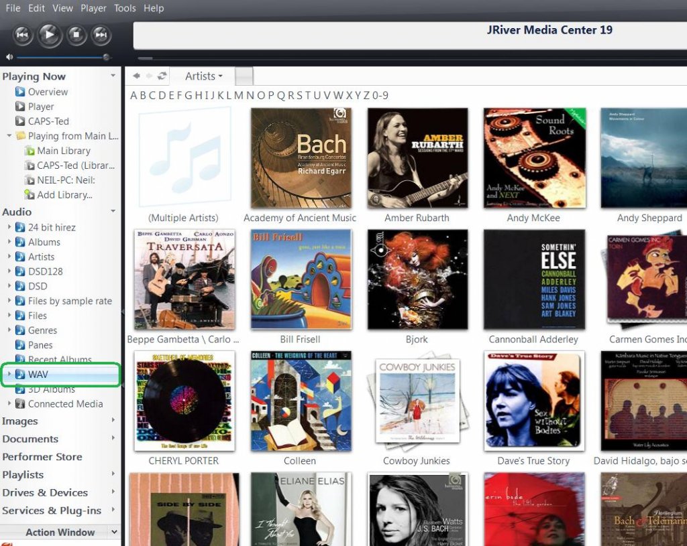Collapse Playing from Main Library node
This screenshot has height=546, width=687.
[x=9, y=135]
